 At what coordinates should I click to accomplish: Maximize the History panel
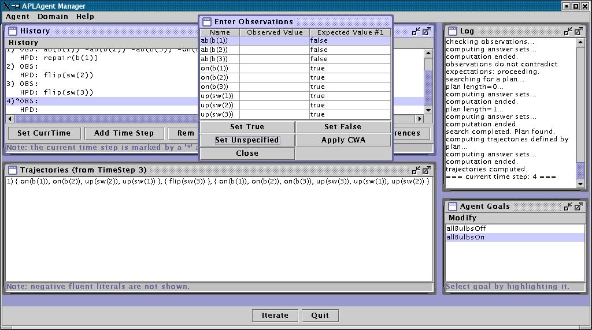point(426,31)
